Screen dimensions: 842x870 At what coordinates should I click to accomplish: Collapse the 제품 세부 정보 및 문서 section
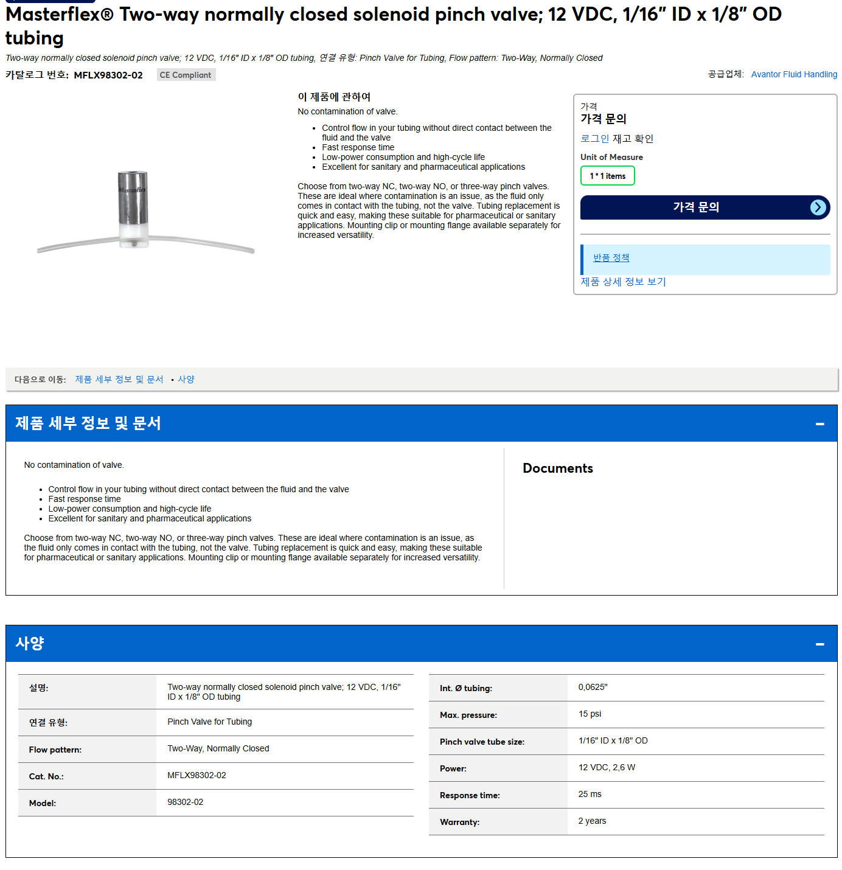pyautogui.click(x=819, y=424)
